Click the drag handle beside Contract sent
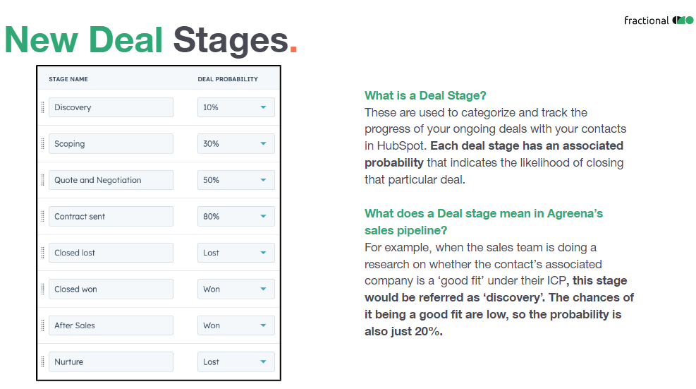The image size is (696, 389). pyautogui.click(x=42, y=217)
